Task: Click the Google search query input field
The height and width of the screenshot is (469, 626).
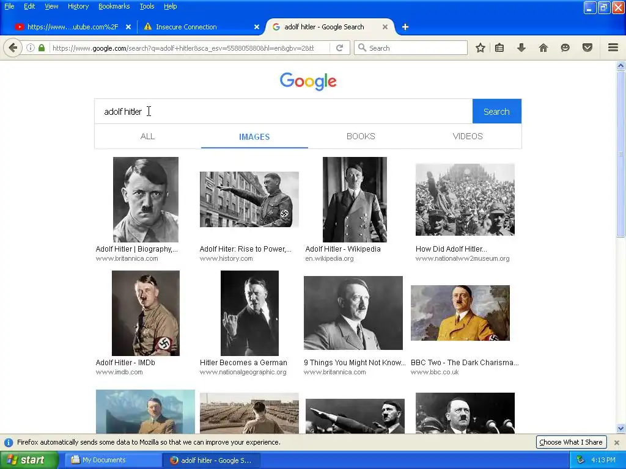Action: click(284, 111)
